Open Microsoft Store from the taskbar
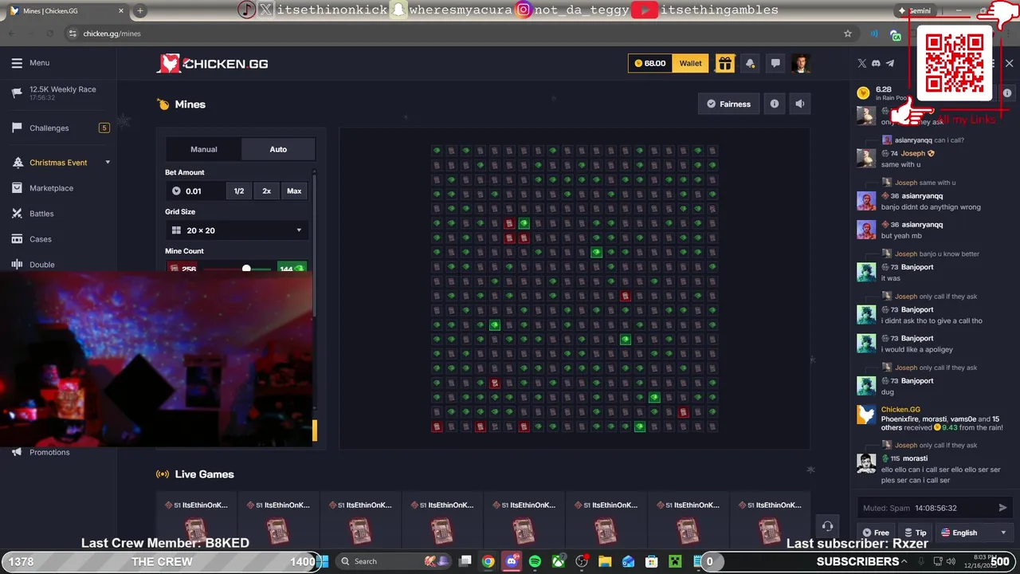The image size is (1020, 574). pyautogui.click(x=651, y=561)
